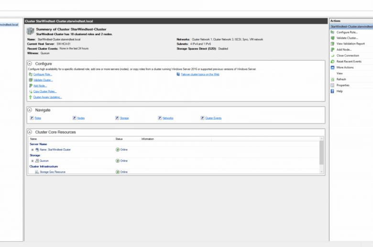Screen dimensions: 373x247
Task: Click the Validate Cluster icon in Configure section
Action: pos(31,80)
